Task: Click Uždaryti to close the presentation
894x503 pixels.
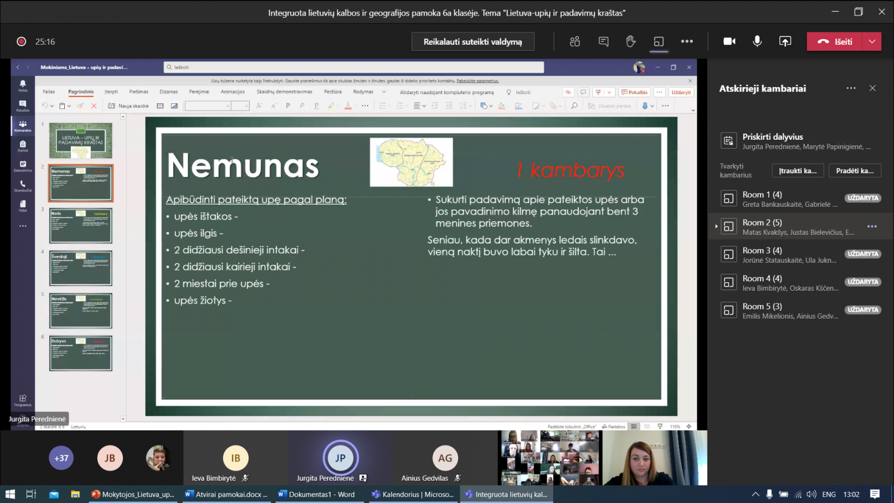Action: [x=681, y=92]
